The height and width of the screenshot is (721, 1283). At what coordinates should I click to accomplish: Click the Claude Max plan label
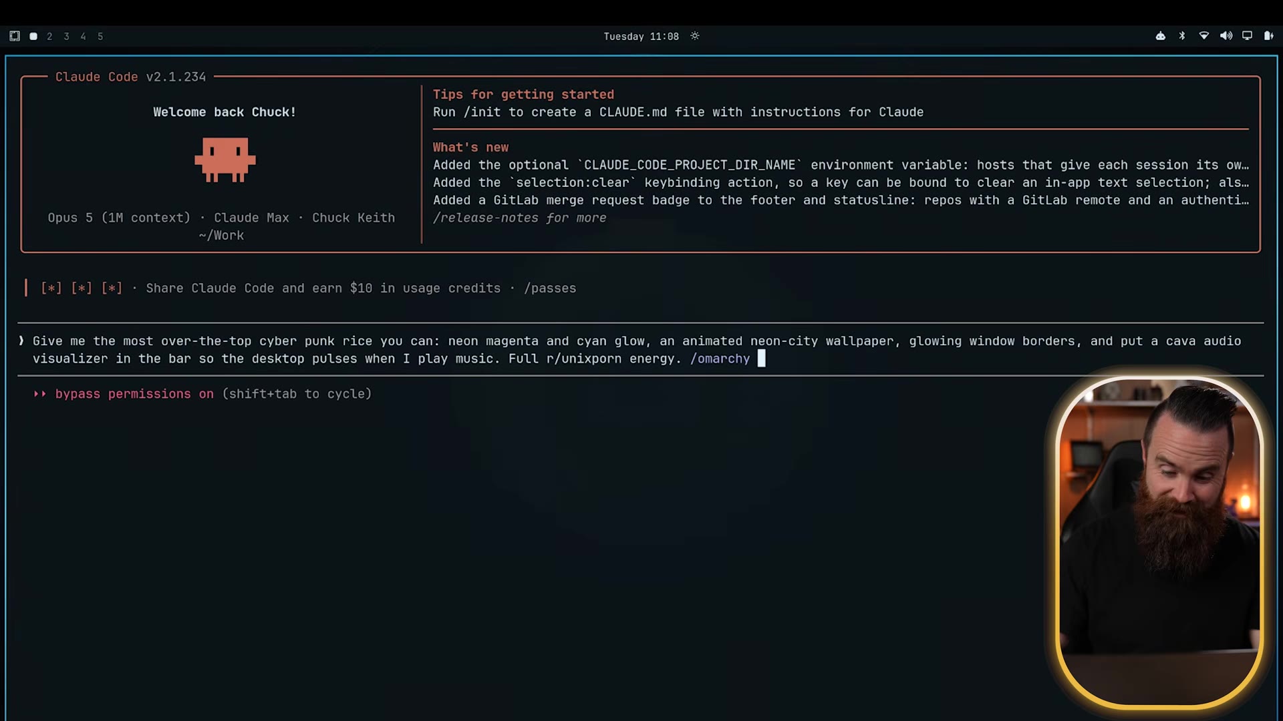pos(252,218)
